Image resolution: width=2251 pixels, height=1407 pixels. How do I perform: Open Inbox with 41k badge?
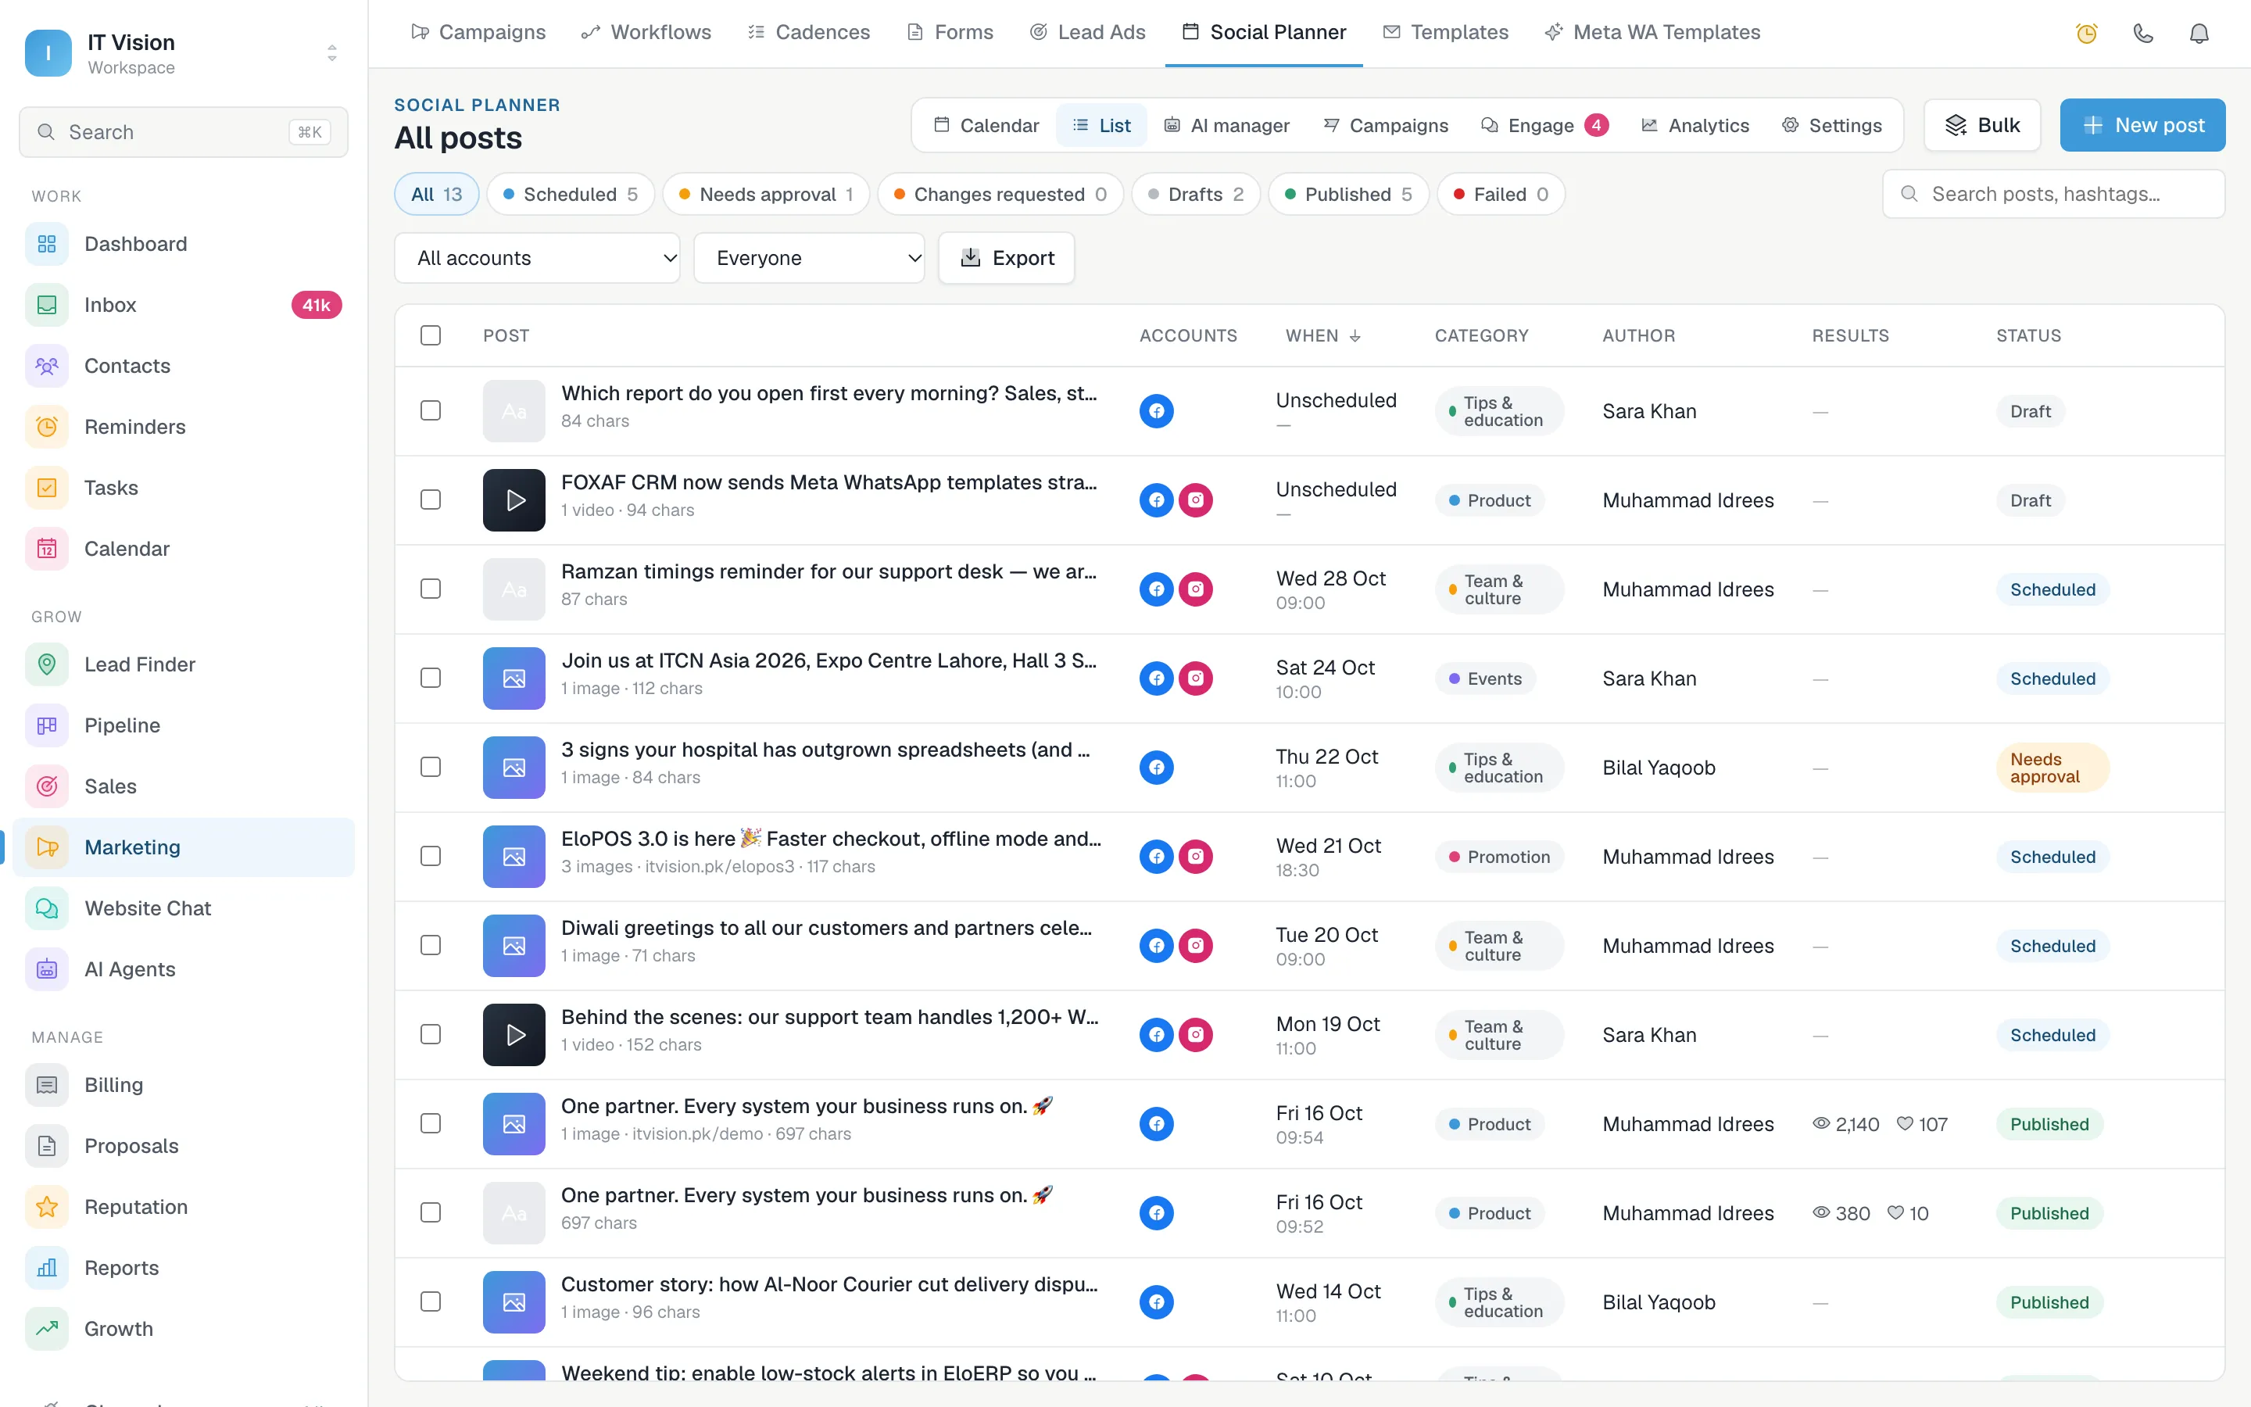[184, 305]
